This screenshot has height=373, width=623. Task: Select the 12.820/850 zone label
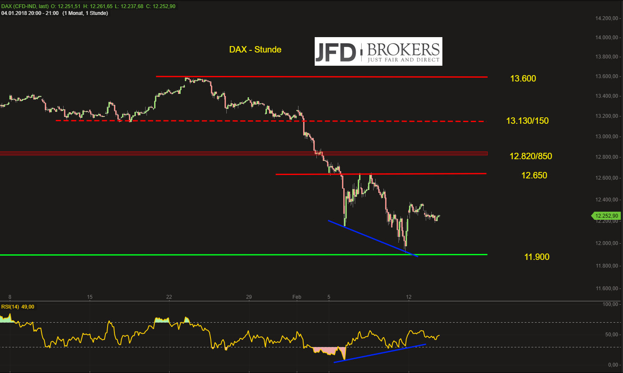531,156
